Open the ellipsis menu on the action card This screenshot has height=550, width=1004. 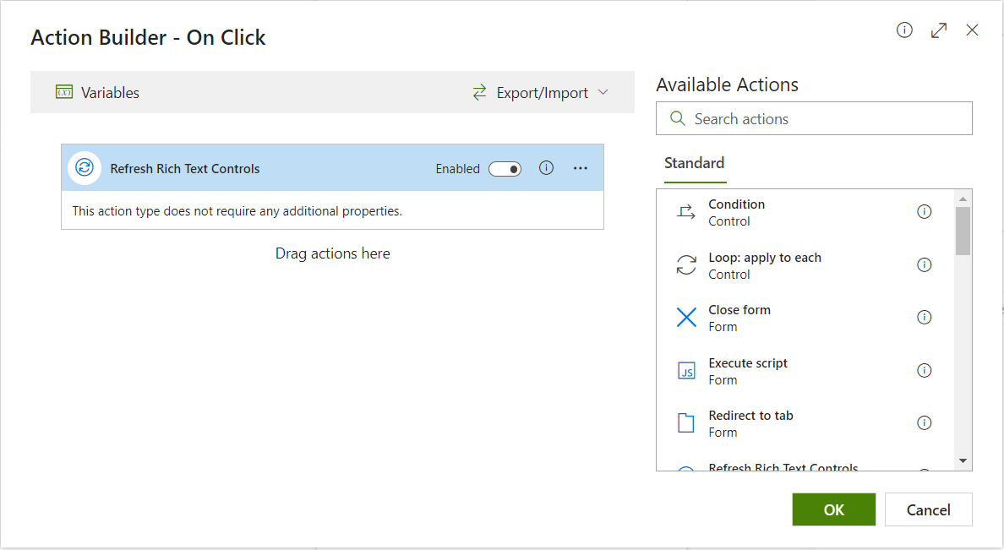pos(580,168)
